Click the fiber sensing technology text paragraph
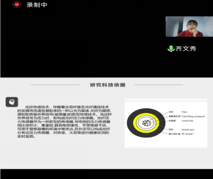213x179 pixels. tap(65, 121)
